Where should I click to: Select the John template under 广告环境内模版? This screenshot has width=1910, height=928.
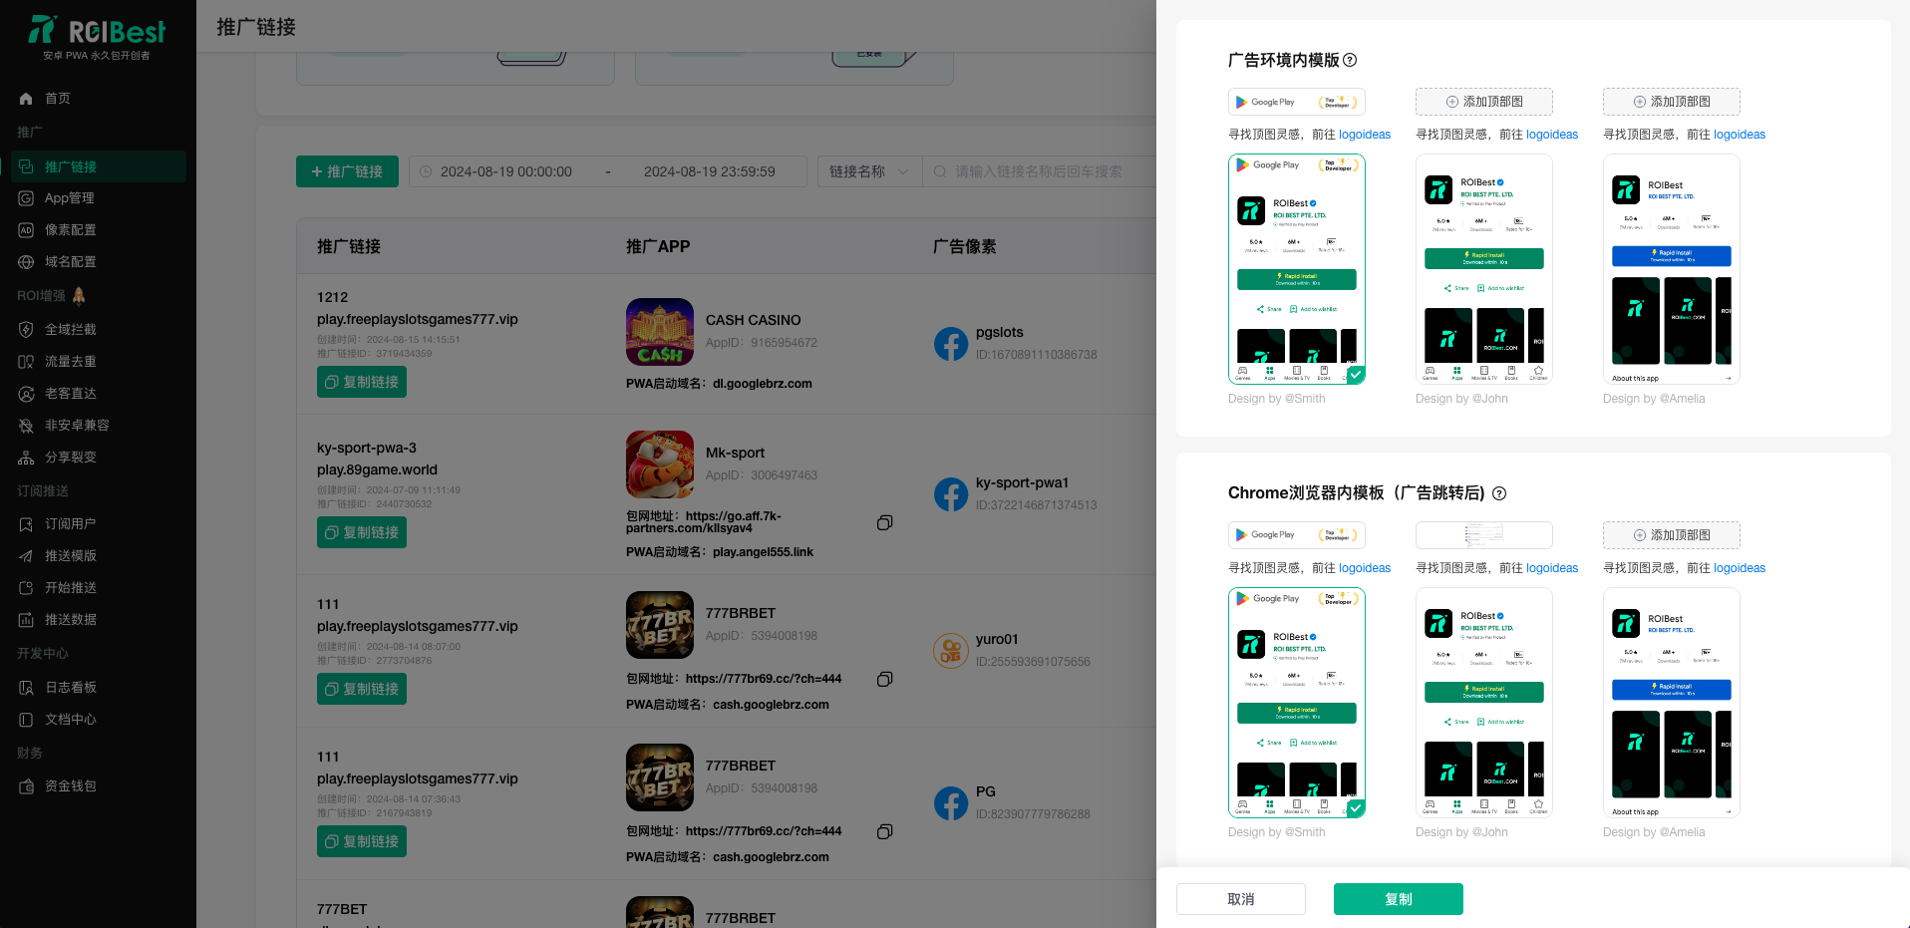pyautogui.click(x=1484, y=269)
